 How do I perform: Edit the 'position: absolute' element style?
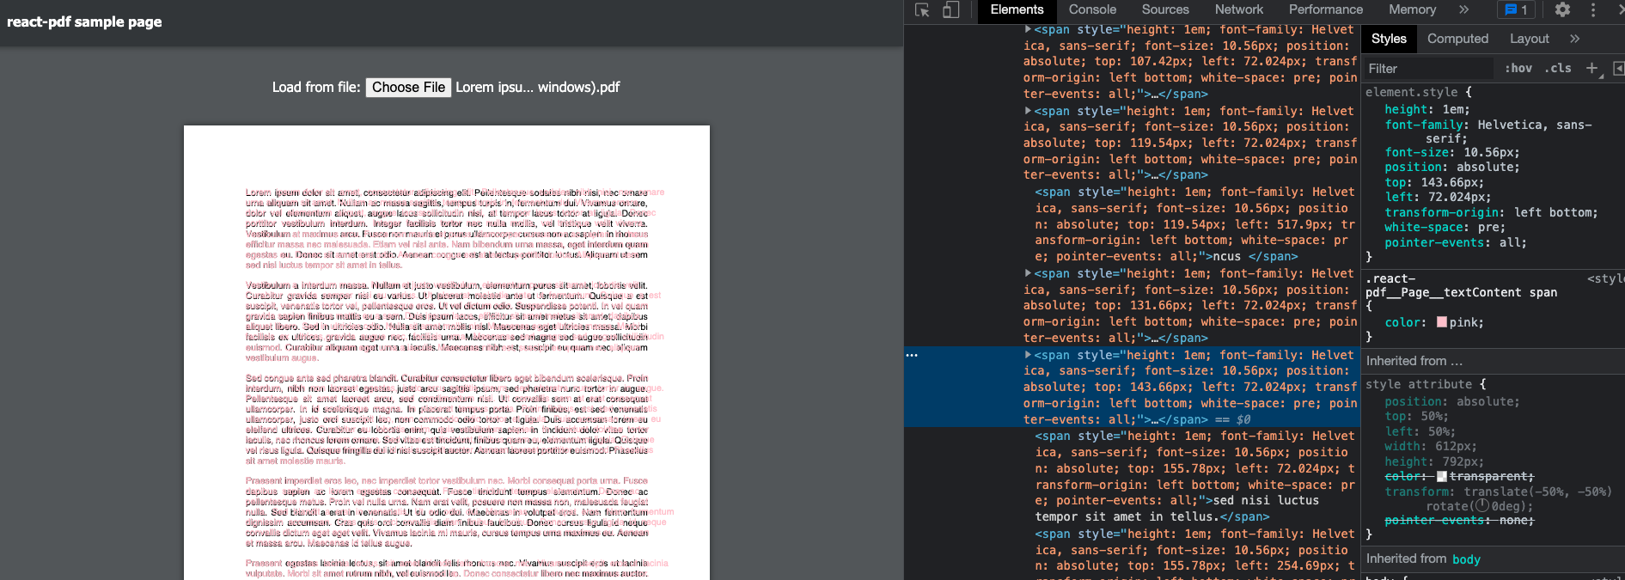[1451, 168]
